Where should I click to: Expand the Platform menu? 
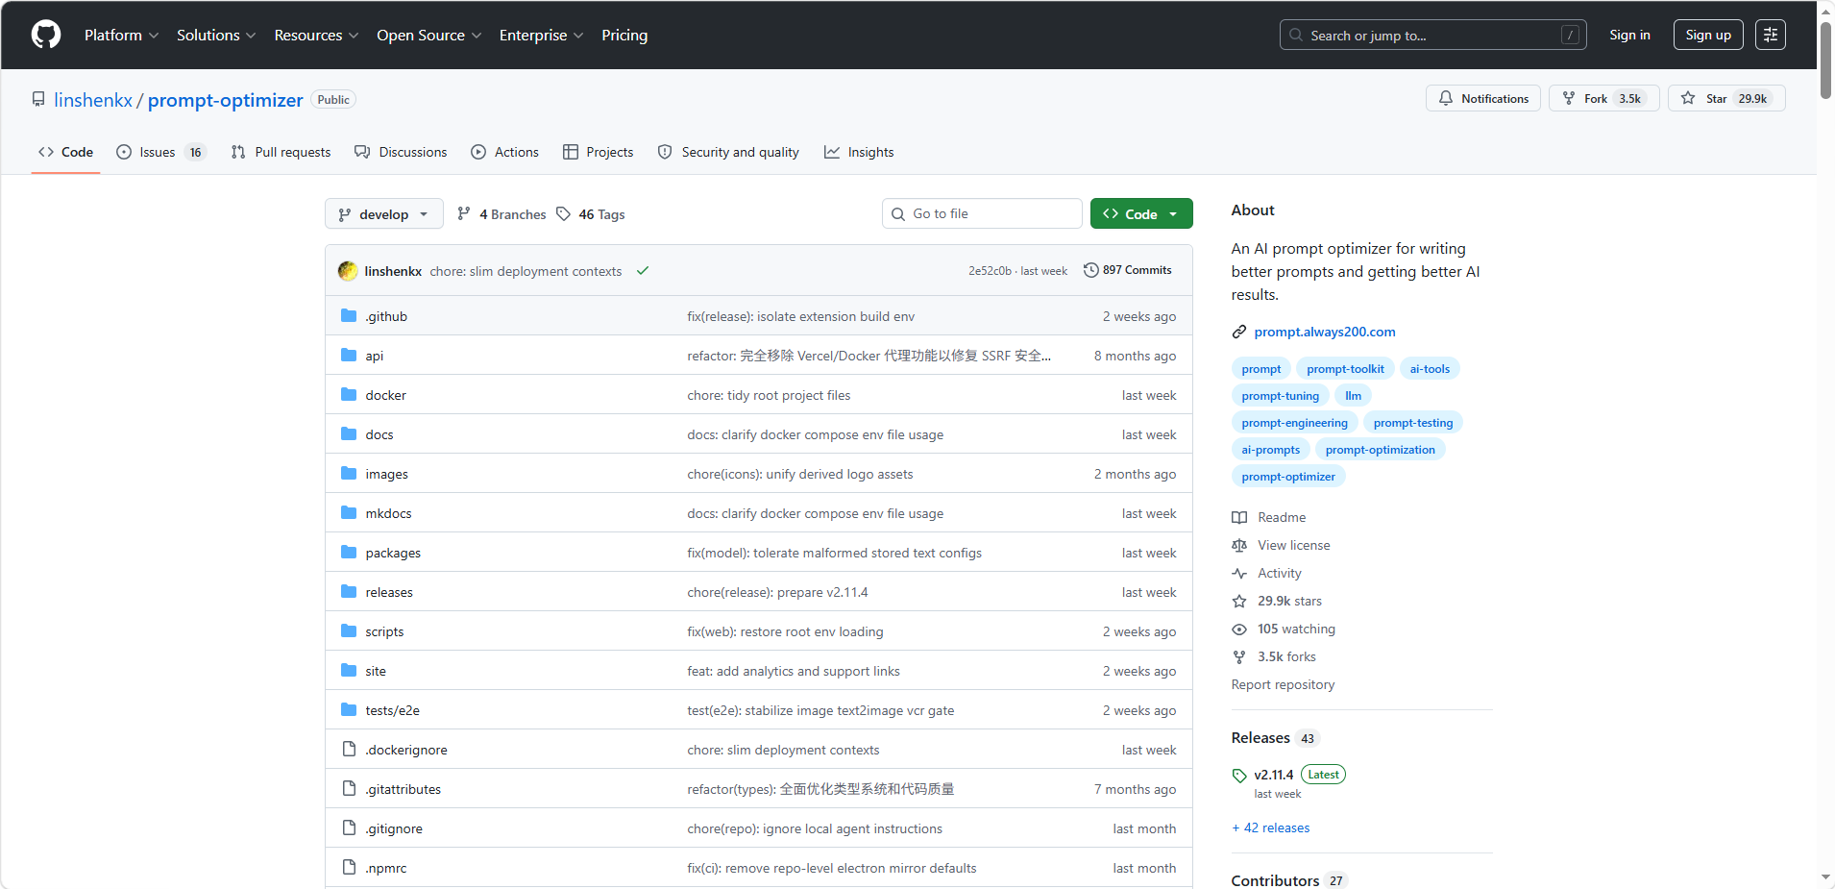pyautogui.click(x=121, y=35)
